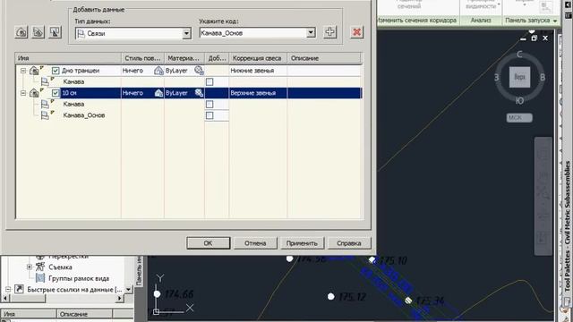
Task: Click the ViewCube compass letter С
Action: 519,55
